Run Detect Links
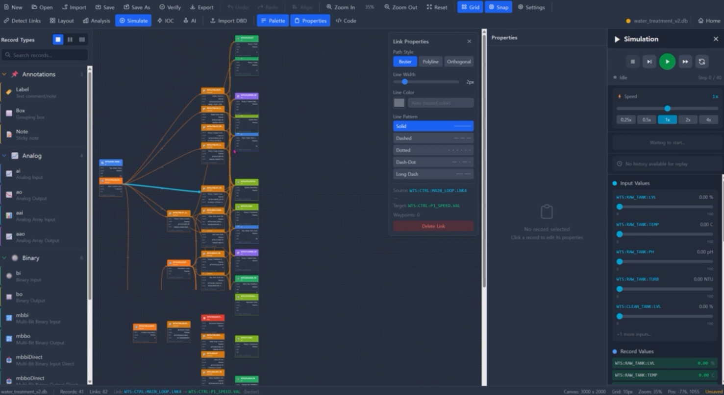 (22, 21)
